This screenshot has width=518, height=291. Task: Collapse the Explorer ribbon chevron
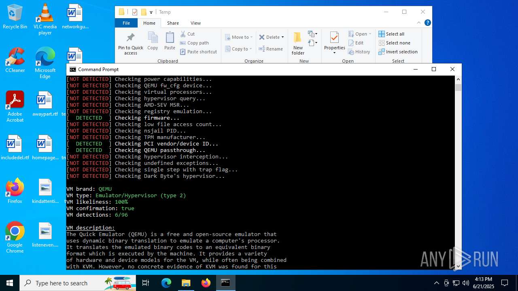tap(419, 23)
